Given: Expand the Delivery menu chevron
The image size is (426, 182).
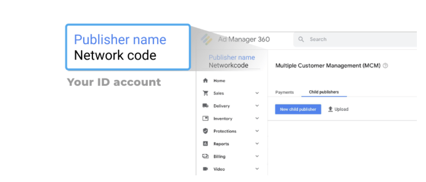Looking at the screenshot, I should (257, 106).
